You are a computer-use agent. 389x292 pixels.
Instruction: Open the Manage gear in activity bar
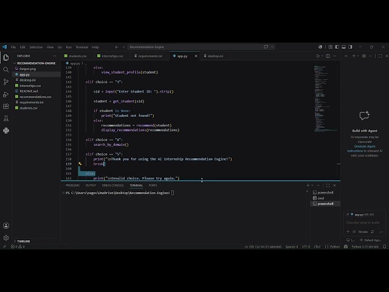point(6,238)
